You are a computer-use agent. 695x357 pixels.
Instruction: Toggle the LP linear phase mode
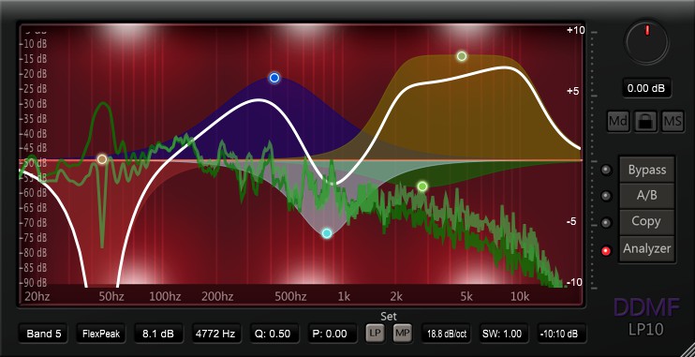(375, 334)
